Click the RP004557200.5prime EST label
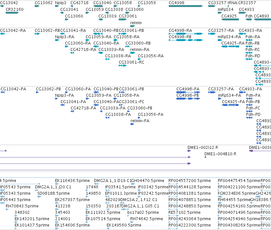The height and width of the screenshot is (230, 271). 189,181
